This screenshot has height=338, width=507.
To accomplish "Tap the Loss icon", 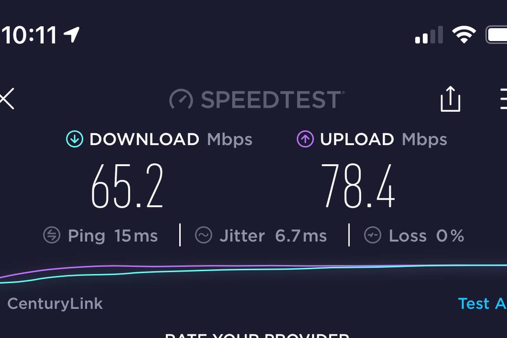I will 372,235.
